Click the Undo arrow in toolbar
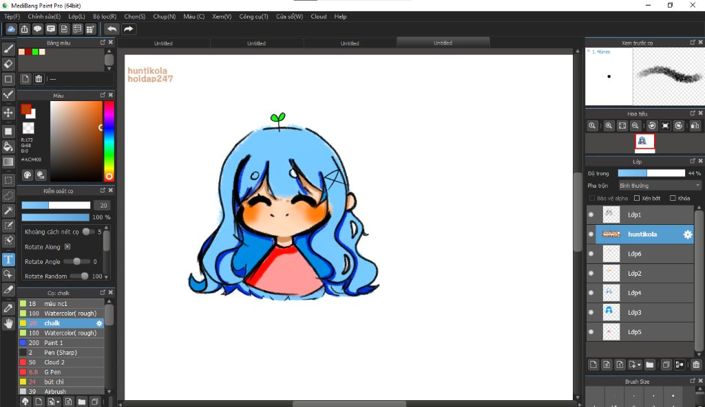The width and height of the screenshot is (705, 407). 112,29
